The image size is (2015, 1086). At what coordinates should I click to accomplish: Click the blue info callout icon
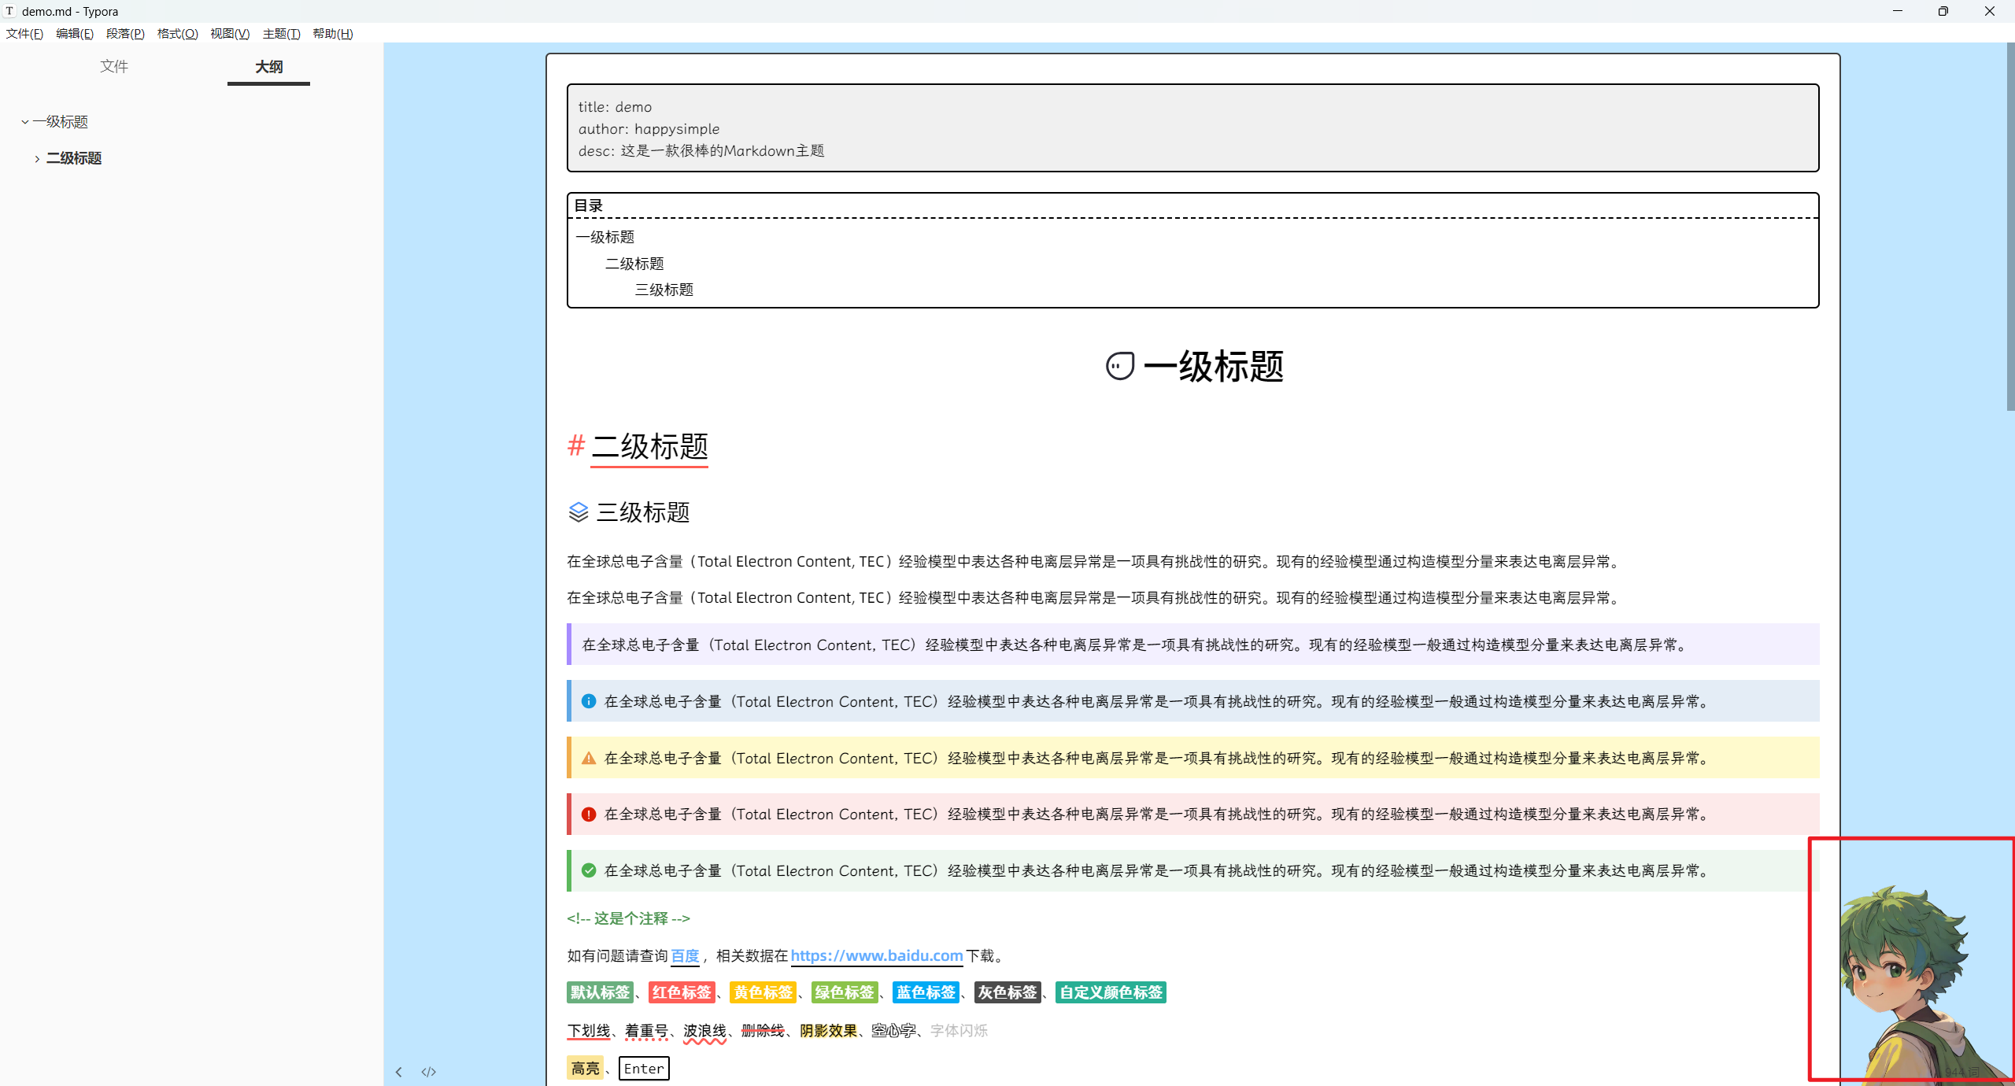click(589, 701)
